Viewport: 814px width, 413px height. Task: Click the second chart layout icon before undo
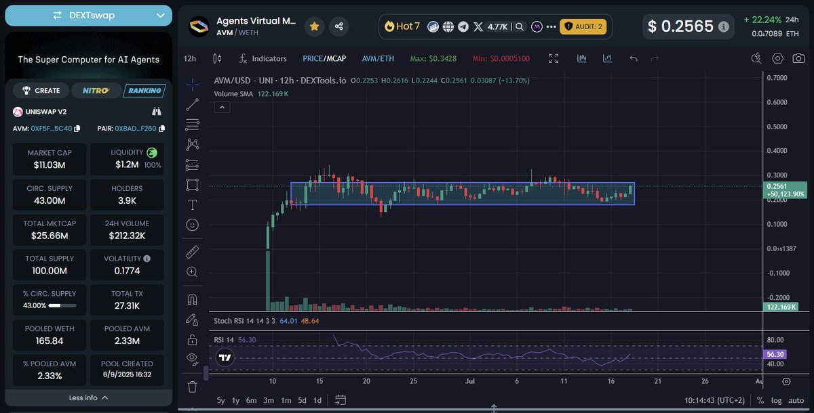[608, 58]
